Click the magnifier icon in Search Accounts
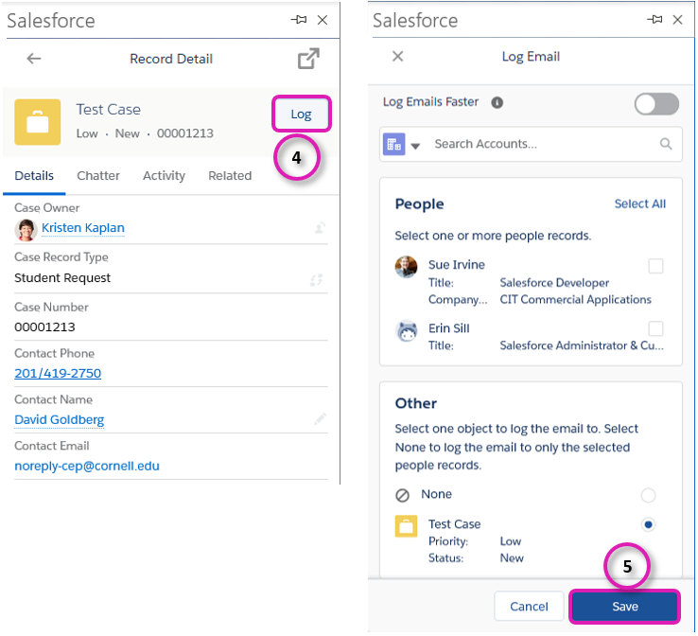 [x=666, y=144]
